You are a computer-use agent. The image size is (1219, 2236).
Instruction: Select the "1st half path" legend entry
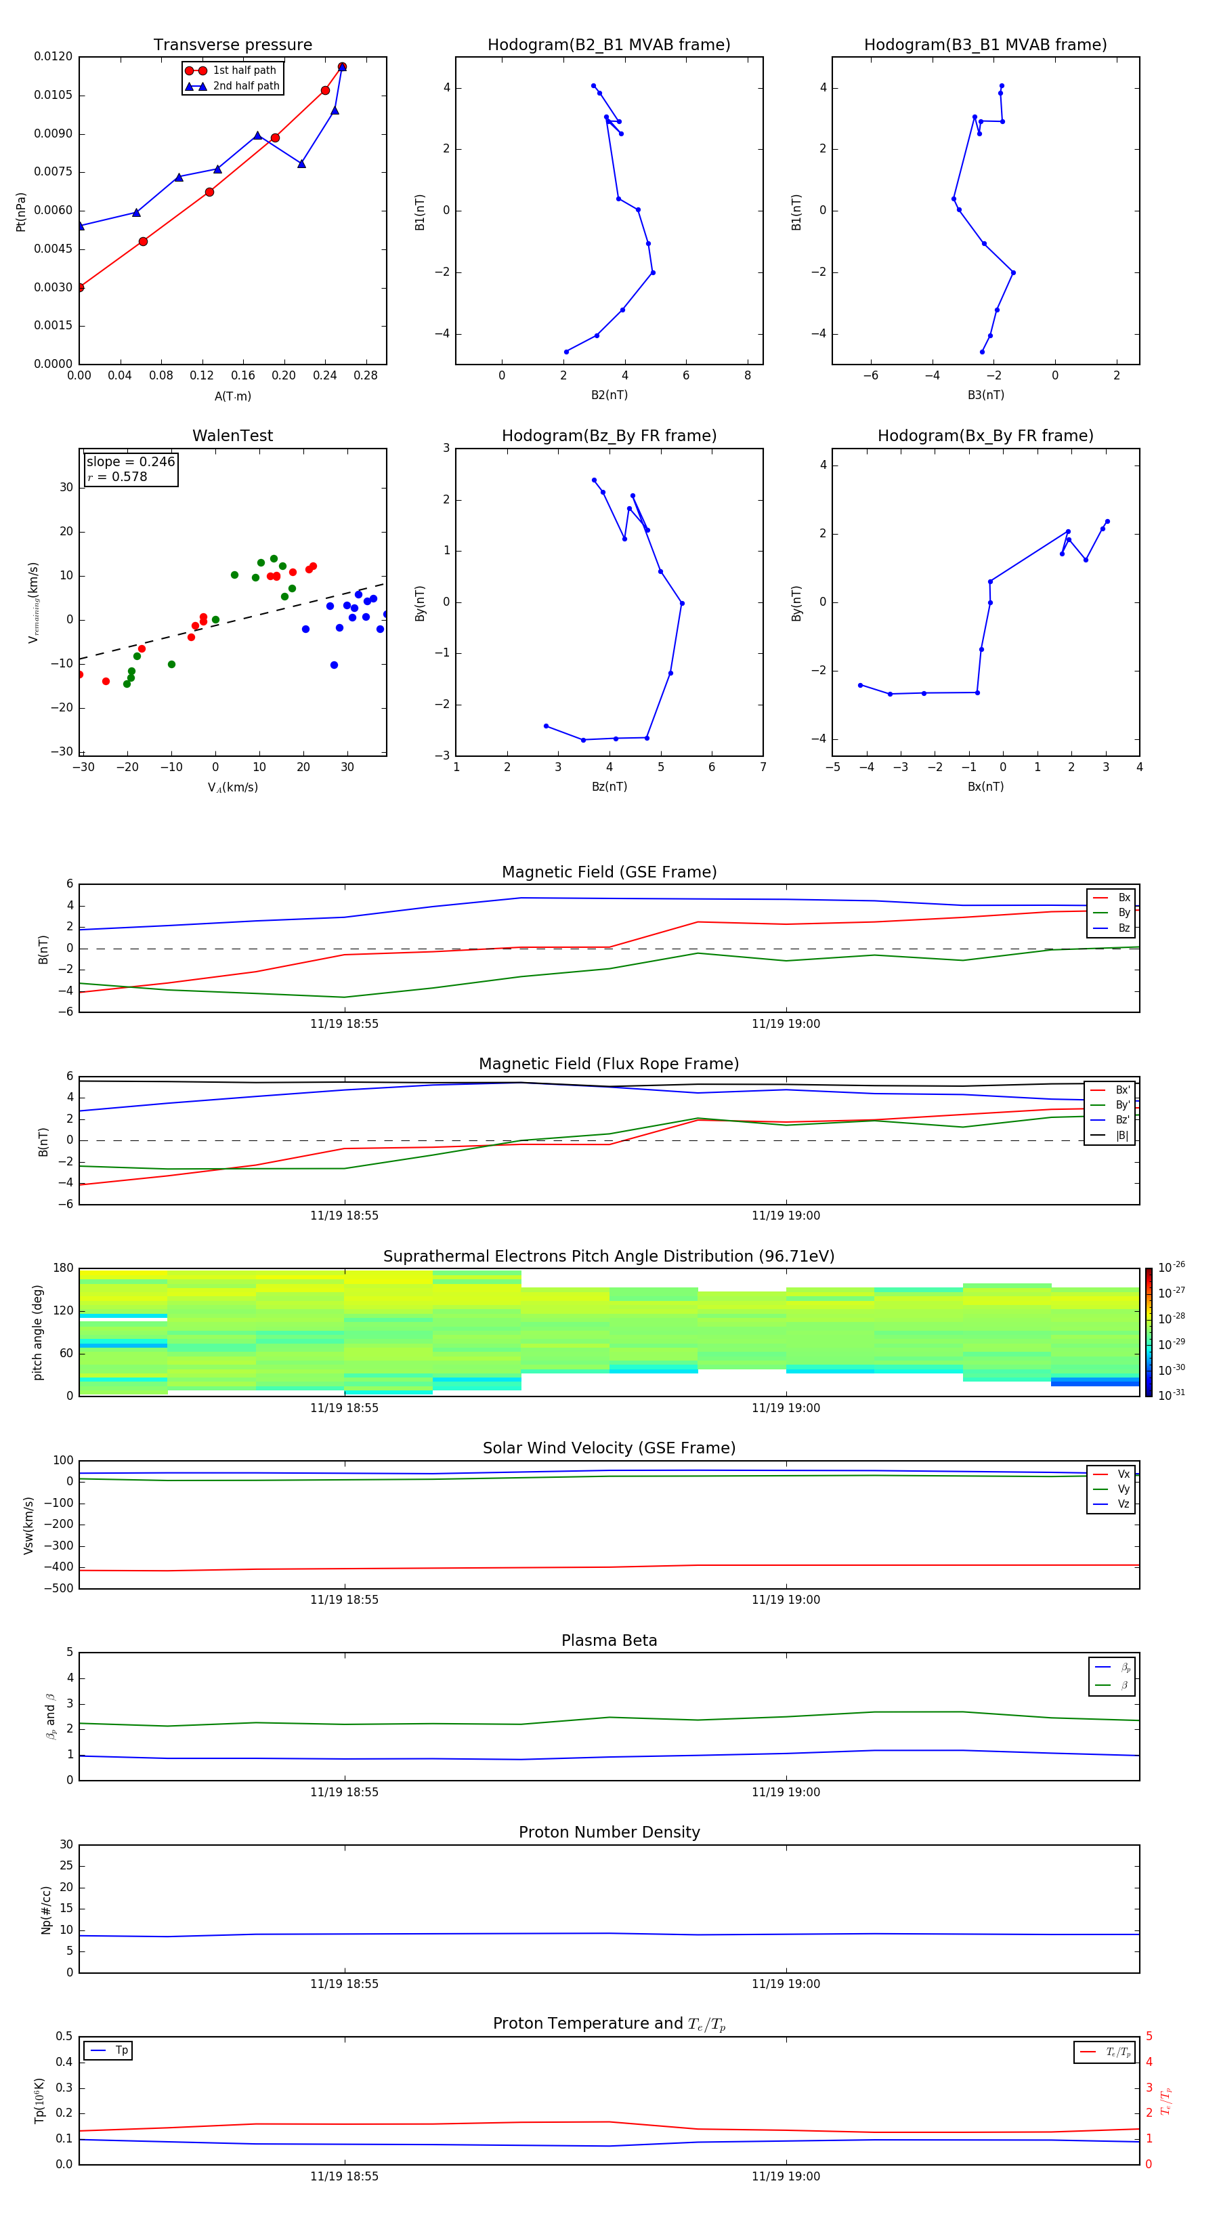click(232, 70)
